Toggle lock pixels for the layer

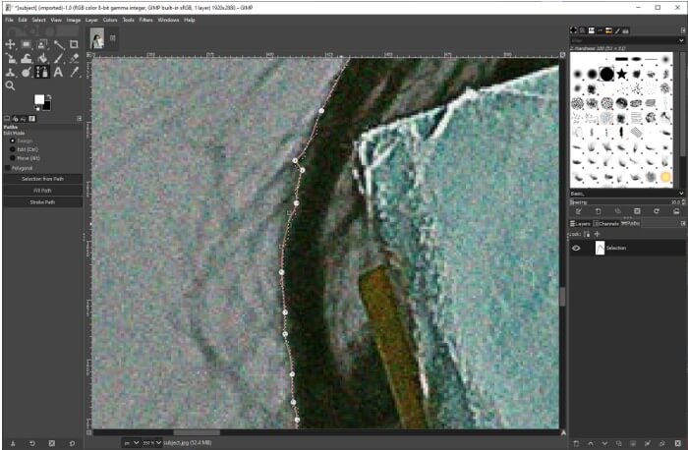587,234
